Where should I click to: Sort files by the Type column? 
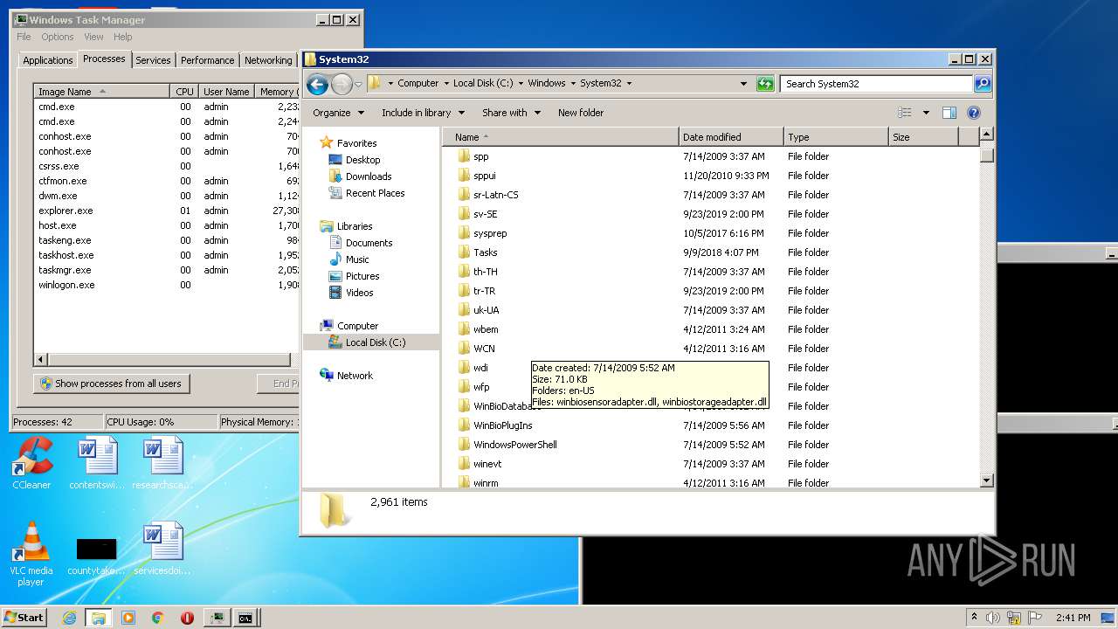click(835, 137)
